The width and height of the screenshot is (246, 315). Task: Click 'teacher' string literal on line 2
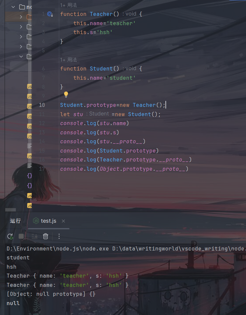[121, 23]
